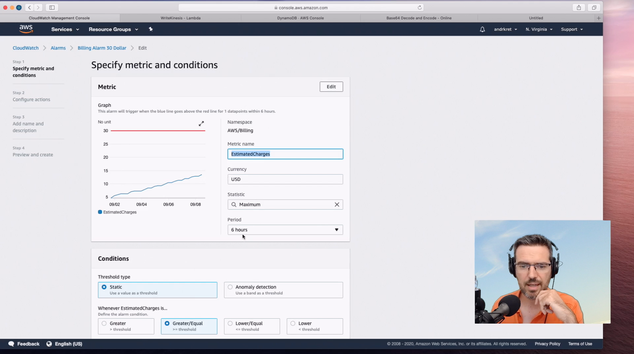Go to Alarms breadcrumb link

[x=58, y=48]
